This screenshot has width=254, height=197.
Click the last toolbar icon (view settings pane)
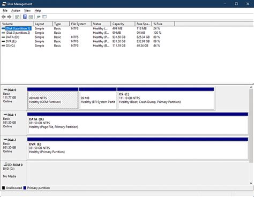pos(44,17)
